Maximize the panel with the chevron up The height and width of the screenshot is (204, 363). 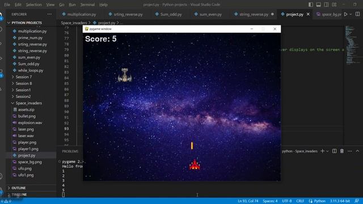click(357, 151)
